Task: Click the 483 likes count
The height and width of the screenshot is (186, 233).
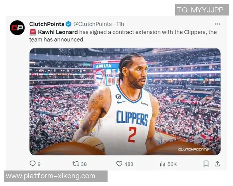Action: (x=129, y=164)
